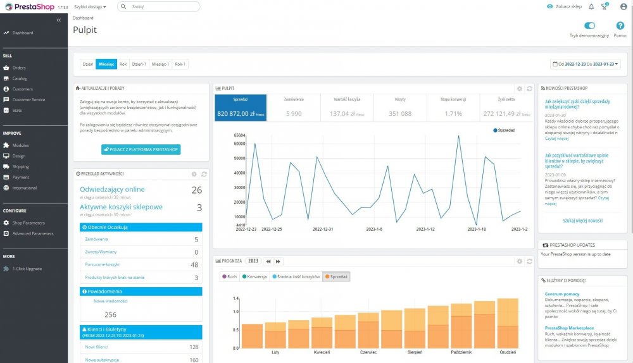Open Orders in the sidebar menu
The height and width of the screenshot is (363, 633).
click(19, 68)
